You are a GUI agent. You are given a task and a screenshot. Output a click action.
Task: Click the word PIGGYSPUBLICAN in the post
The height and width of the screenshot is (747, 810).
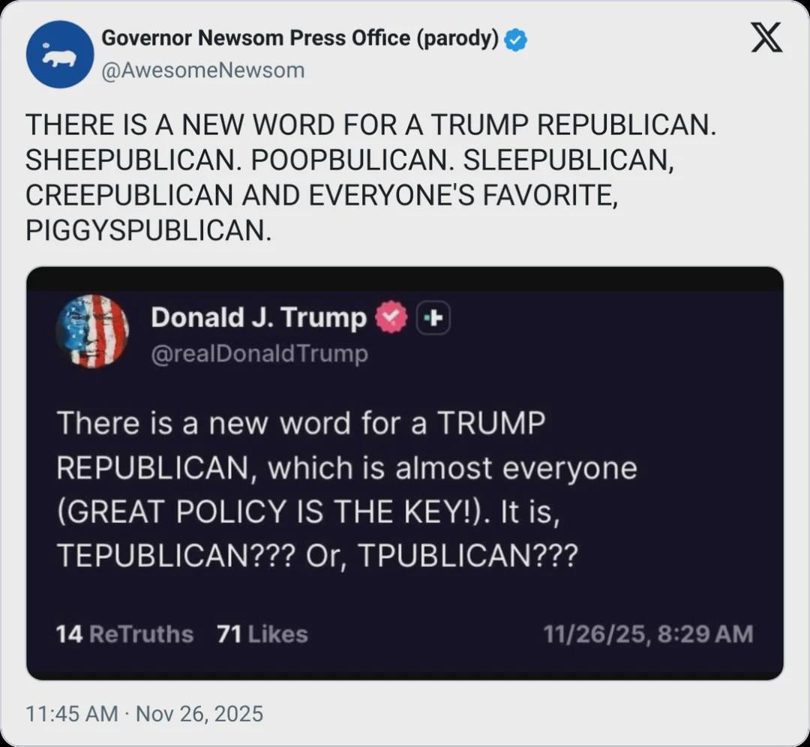click(x=146, y=231)
